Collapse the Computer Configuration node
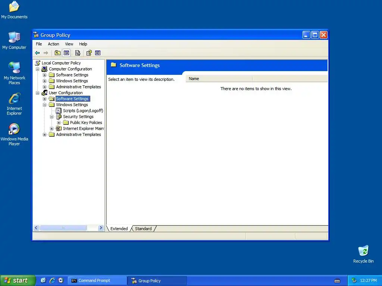Viewport: 382px width, 286px height. (x=38, y=69)
